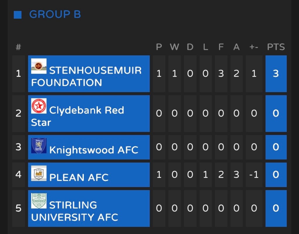Select the Knightswood AFC team name
Viewport: 299px width, 234px height.
coord(94,150)
